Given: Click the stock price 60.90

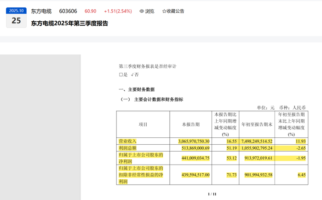Looking at the screenshot, I should pyautogui.click(x=90, y=11).
